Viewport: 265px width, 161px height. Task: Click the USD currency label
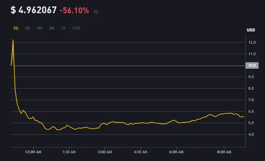pos(251,30)
